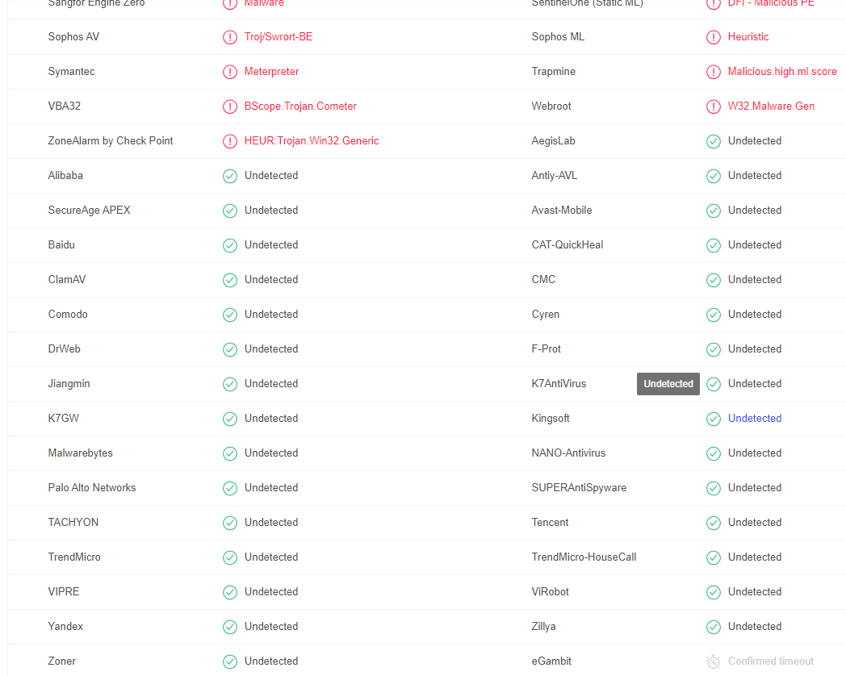
Task: Click the green check icon in the Kingsoft row
Action: [714, 419]
